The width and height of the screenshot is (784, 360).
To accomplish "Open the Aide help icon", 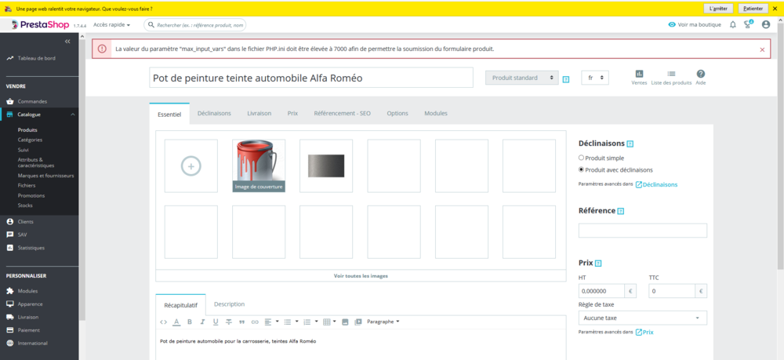I will pyautogui.click(x=700, y=78).
